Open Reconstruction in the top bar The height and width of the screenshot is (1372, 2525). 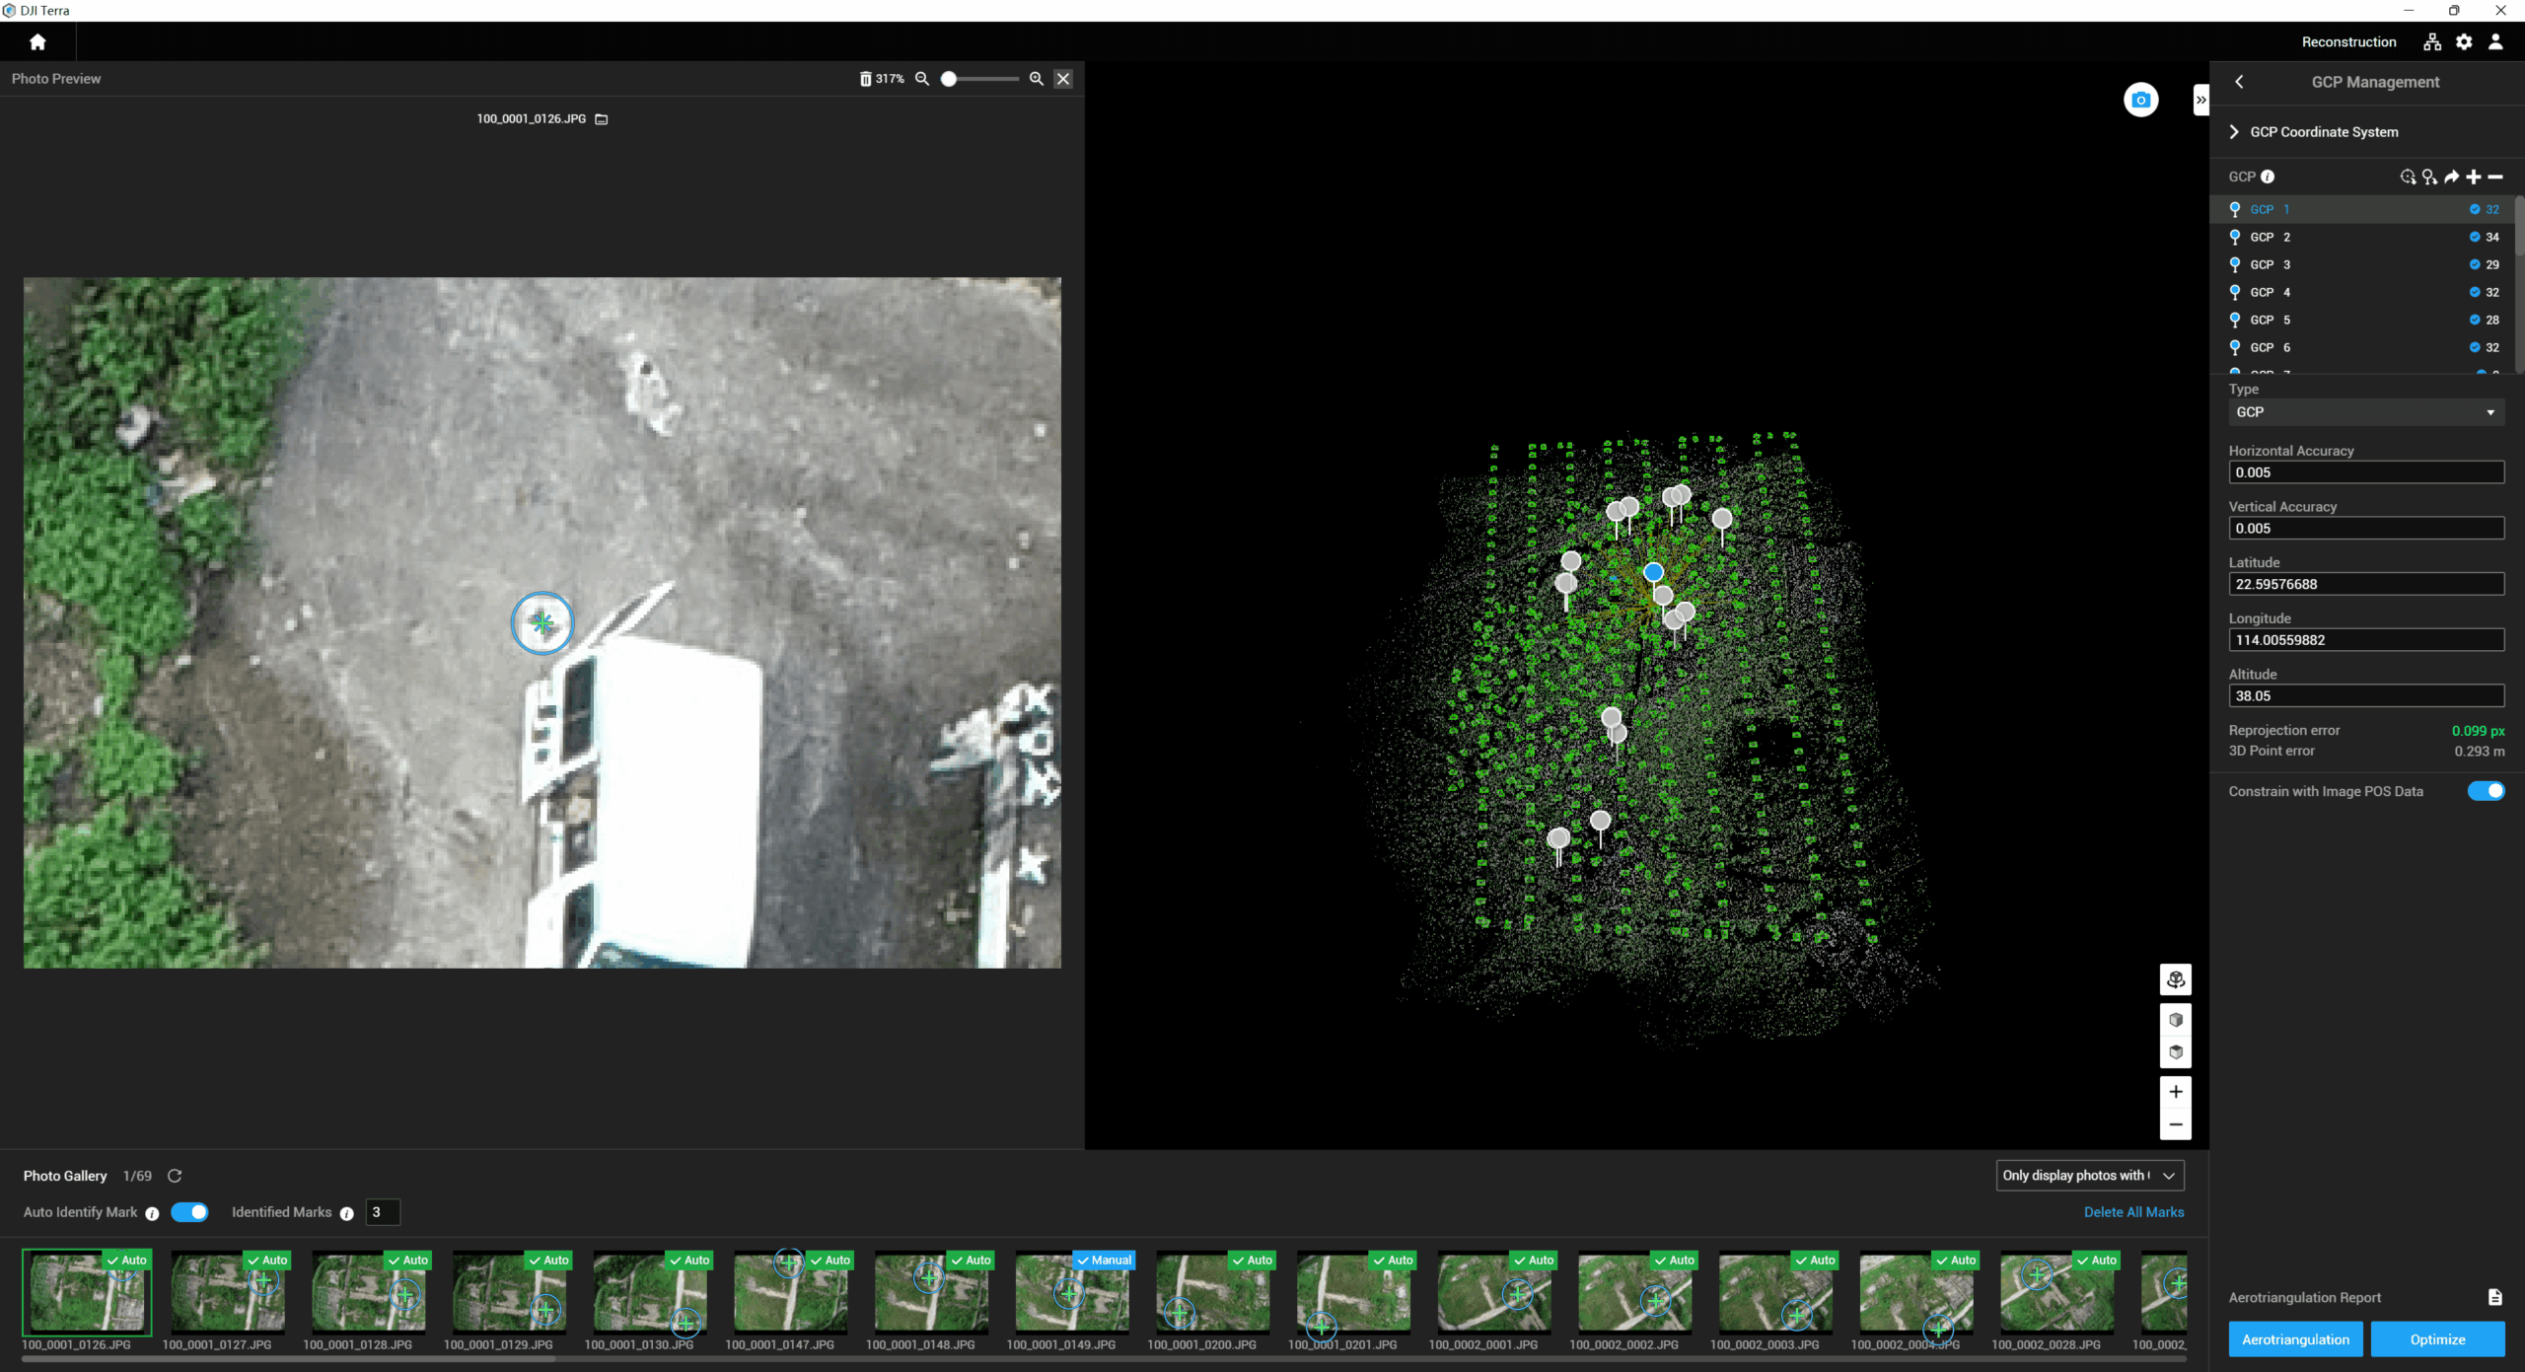coord(2348,41)
